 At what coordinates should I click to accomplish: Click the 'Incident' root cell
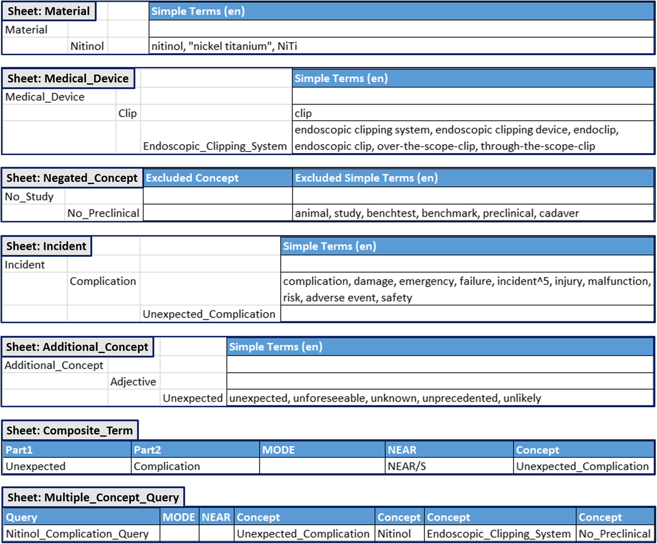35,265
